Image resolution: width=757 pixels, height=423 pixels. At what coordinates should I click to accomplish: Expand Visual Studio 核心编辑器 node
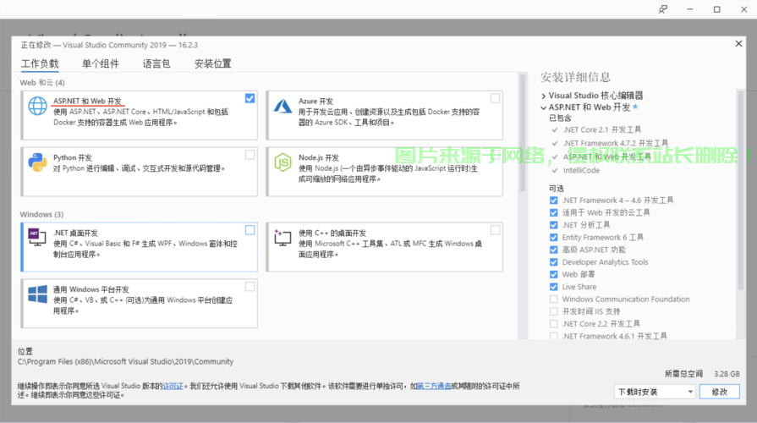[x=544, y=96]
